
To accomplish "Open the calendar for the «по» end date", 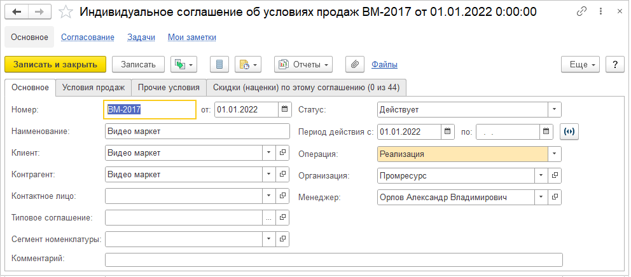I will 547,132.
